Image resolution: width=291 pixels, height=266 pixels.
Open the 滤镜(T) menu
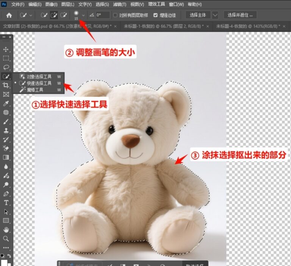point(119,4)
